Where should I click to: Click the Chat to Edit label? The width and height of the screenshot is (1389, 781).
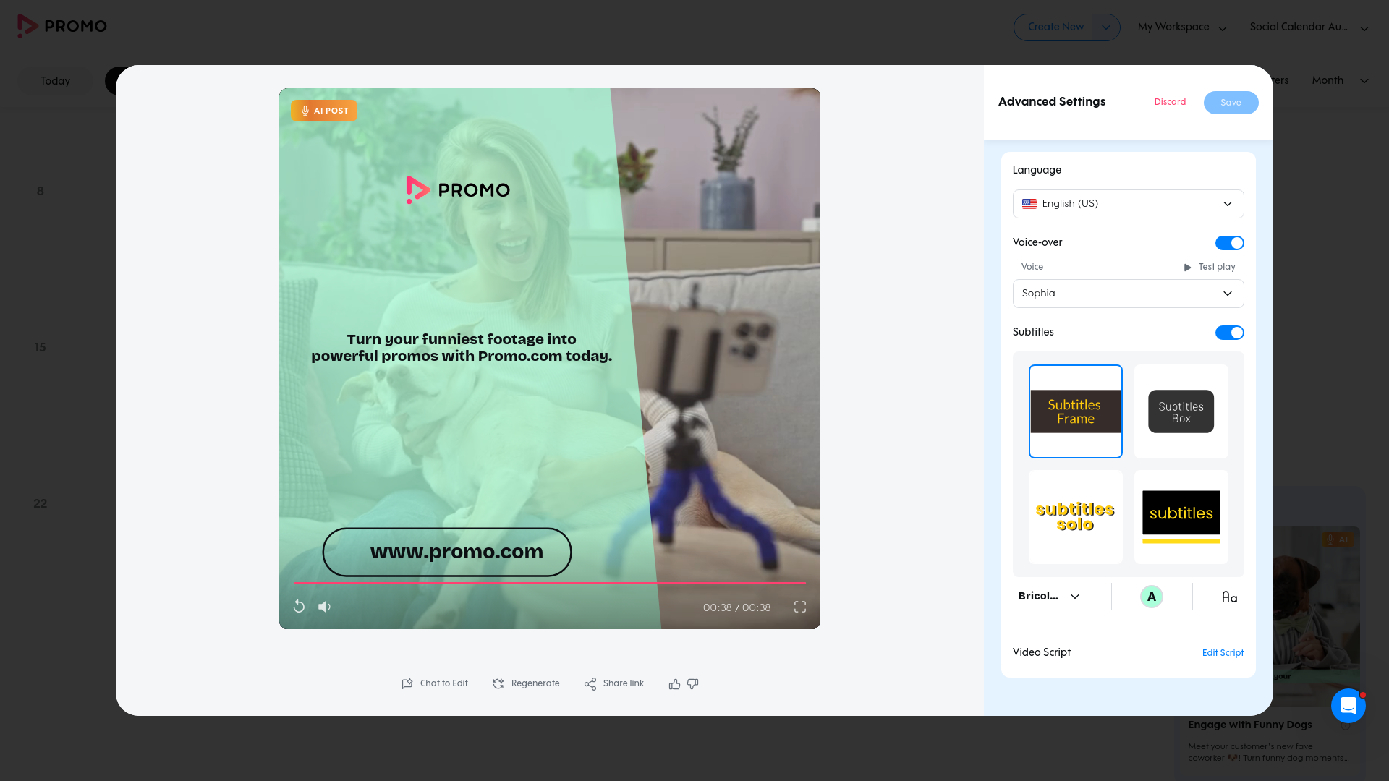(444, 683)
